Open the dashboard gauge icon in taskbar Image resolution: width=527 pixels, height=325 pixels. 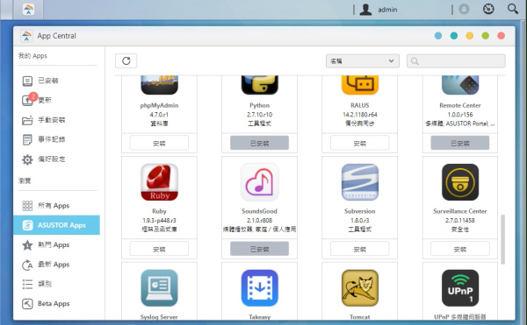coord(488,9)
